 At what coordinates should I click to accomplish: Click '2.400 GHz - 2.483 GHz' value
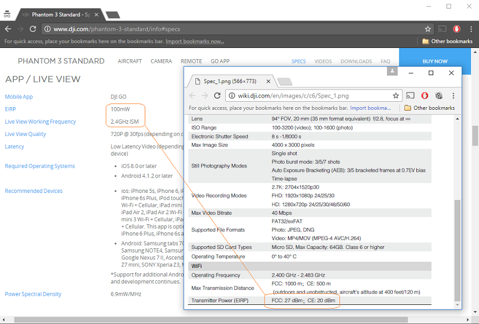298,275
